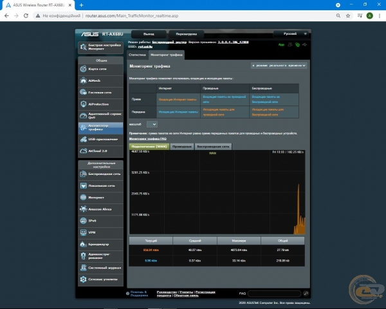Open the IPv6 settings
This screenshot has height=309, width=386.
pyautogui.click(x=101, y=221)
